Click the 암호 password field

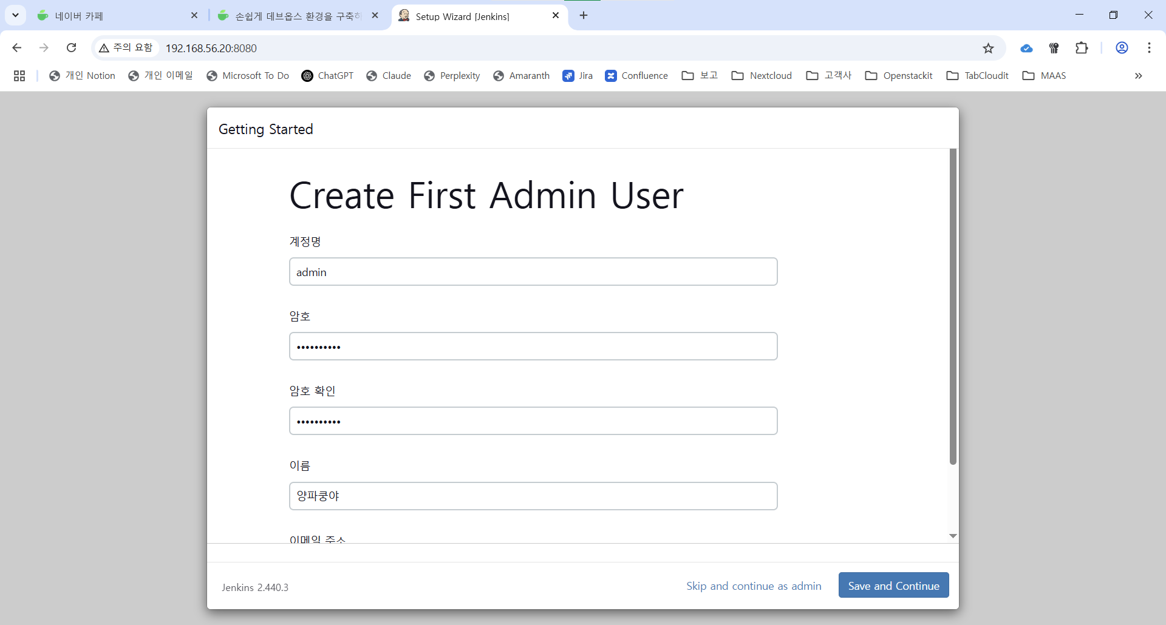click(x=533, y=346)
